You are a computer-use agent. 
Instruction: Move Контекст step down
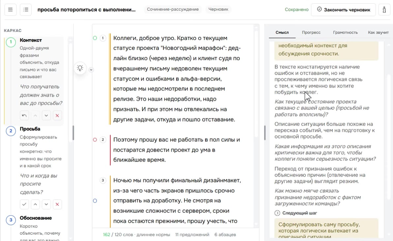point(46,115)
